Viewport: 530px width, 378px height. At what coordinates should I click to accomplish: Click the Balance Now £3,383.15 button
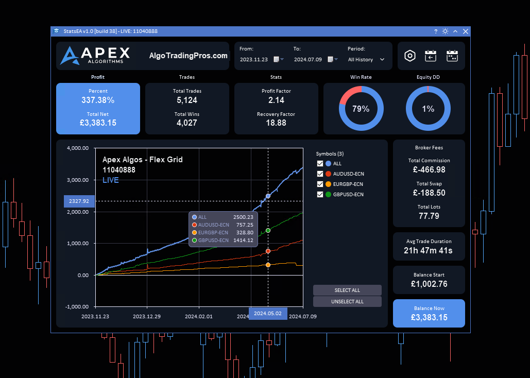(429, 313)
